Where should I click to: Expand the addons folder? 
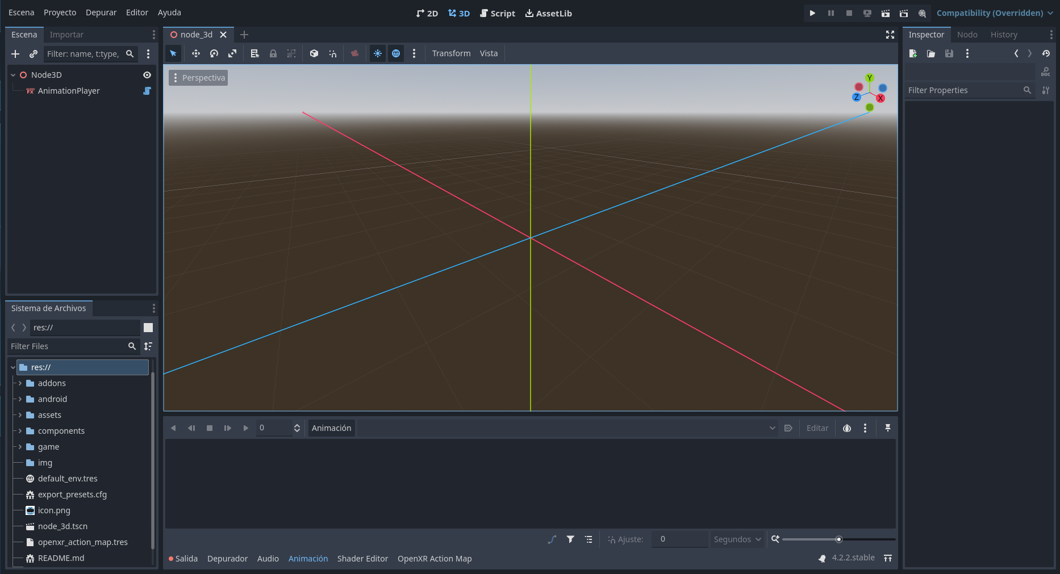(x=20, y=383)
